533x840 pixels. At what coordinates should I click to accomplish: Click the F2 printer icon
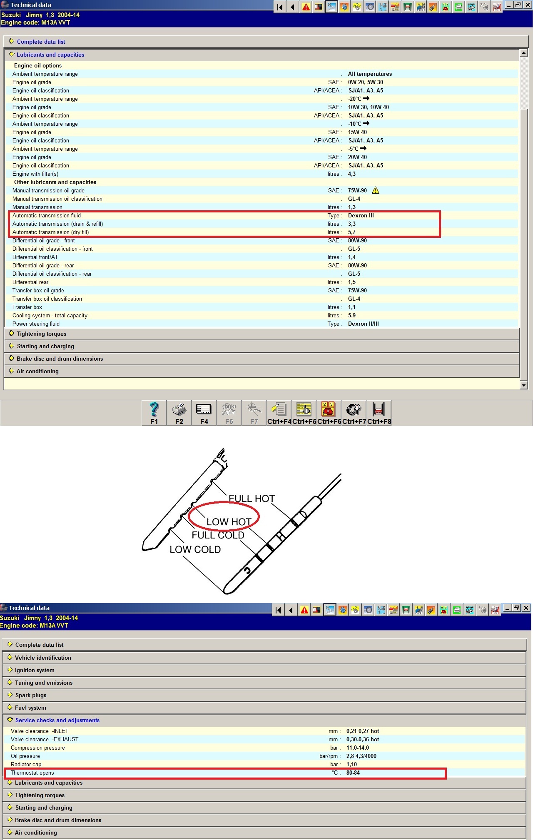[x=179, y=412]
